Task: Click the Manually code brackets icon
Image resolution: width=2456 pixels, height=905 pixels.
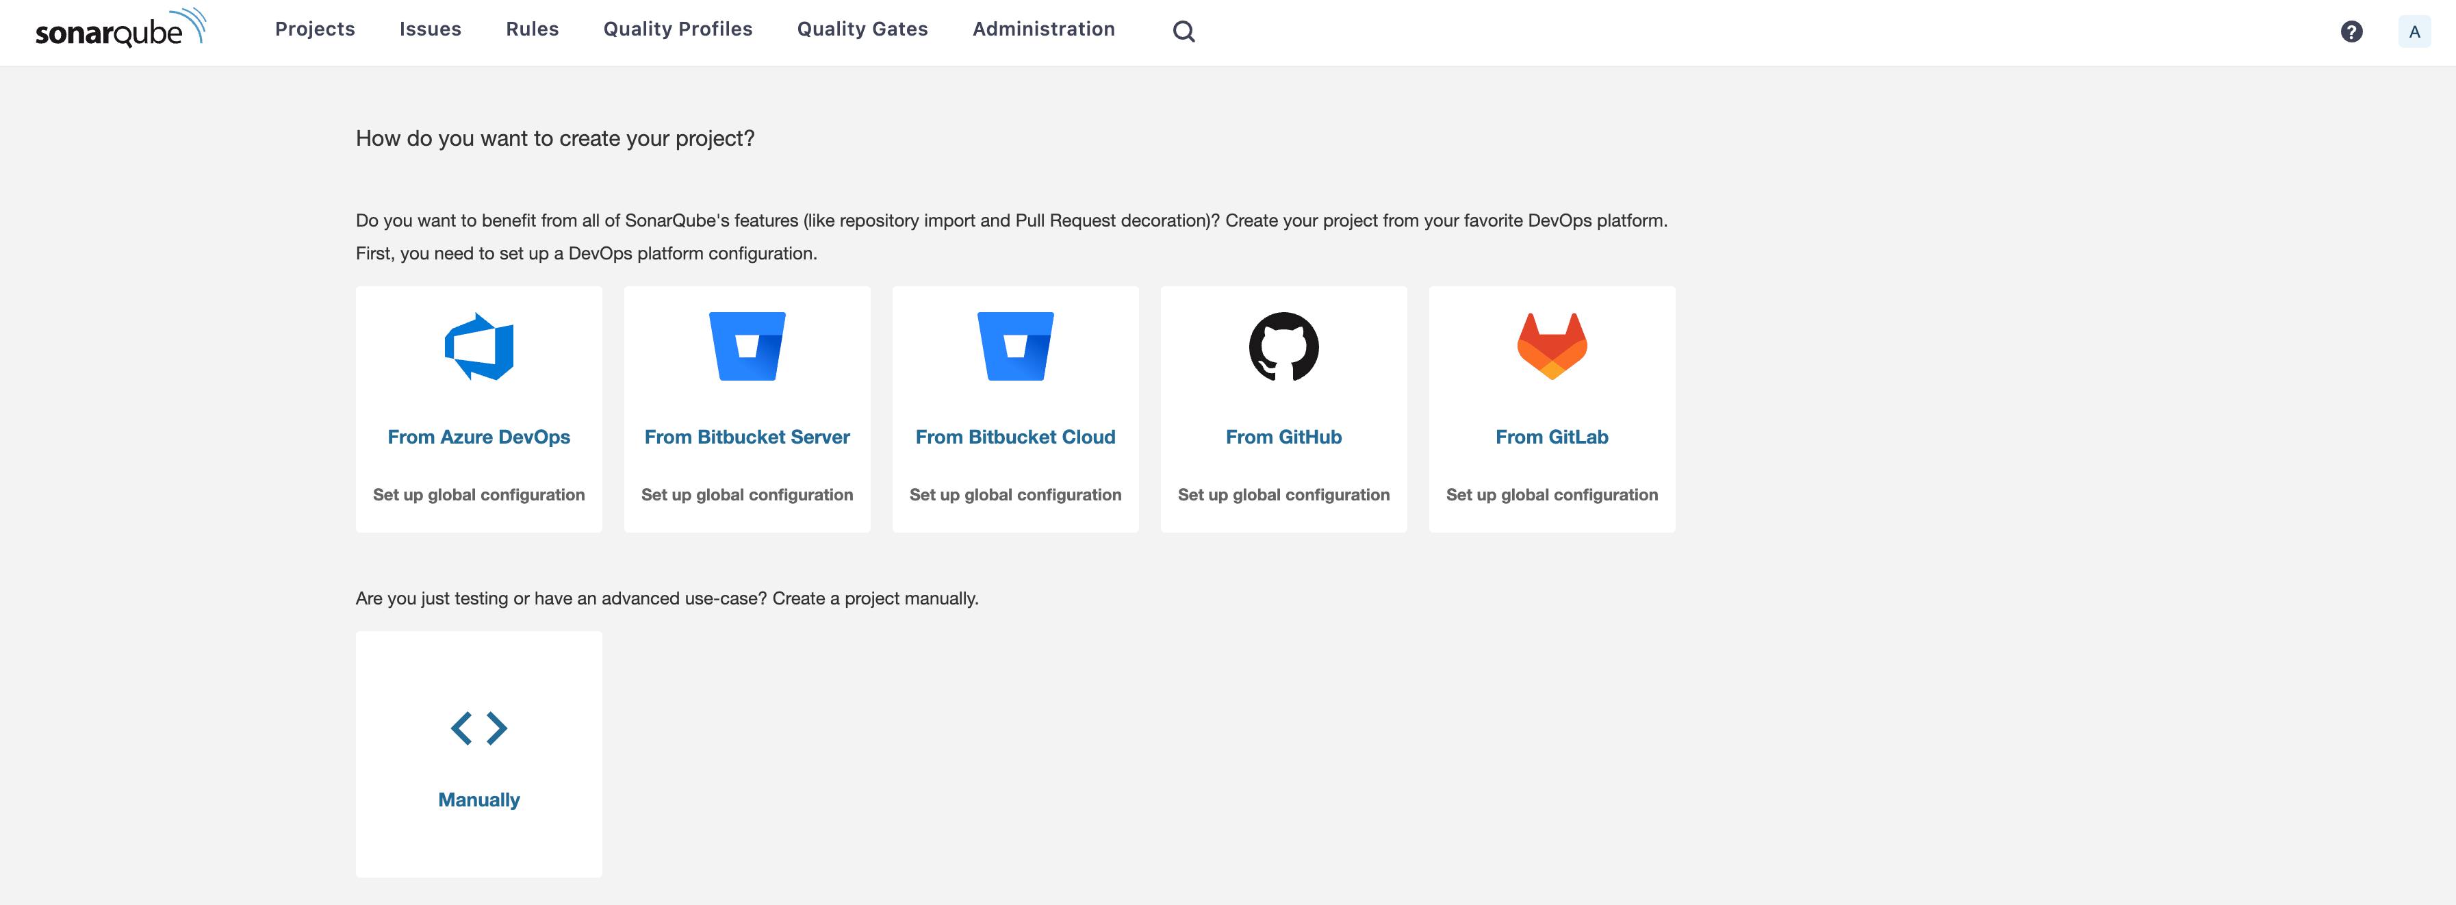Action: [478, 728]
